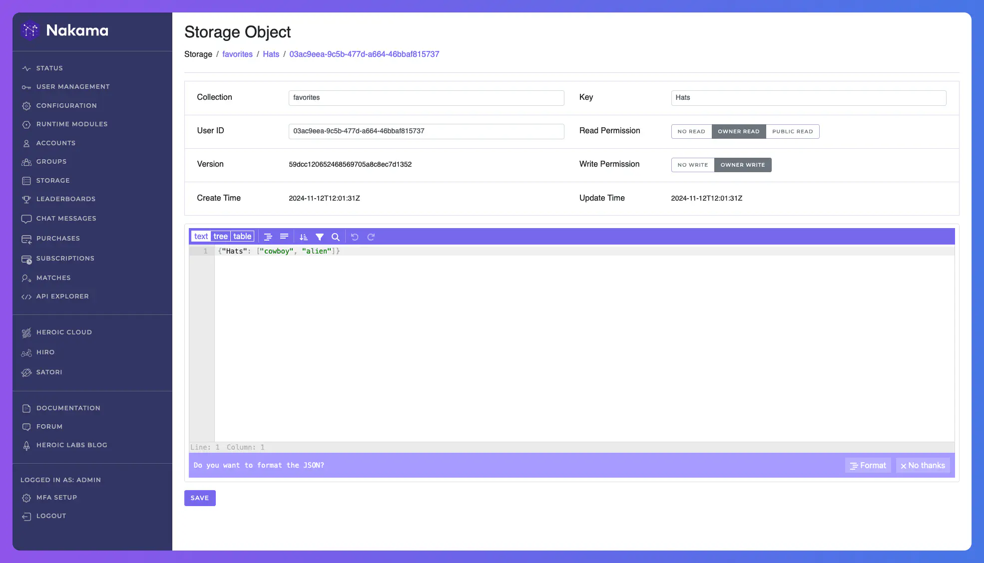Viewport: 984px width, 563px height.
Task: Set read permission to No Read
Action: coord(691,131)
